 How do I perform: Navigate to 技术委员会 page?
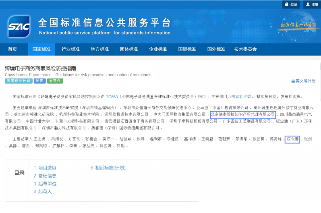(x=245, y=49)
